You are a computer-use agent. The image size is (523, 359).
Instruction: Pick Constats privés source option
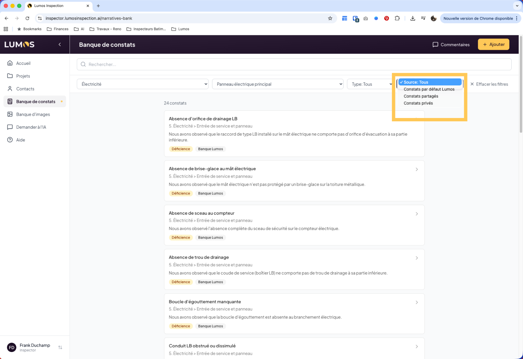(418, 103)
